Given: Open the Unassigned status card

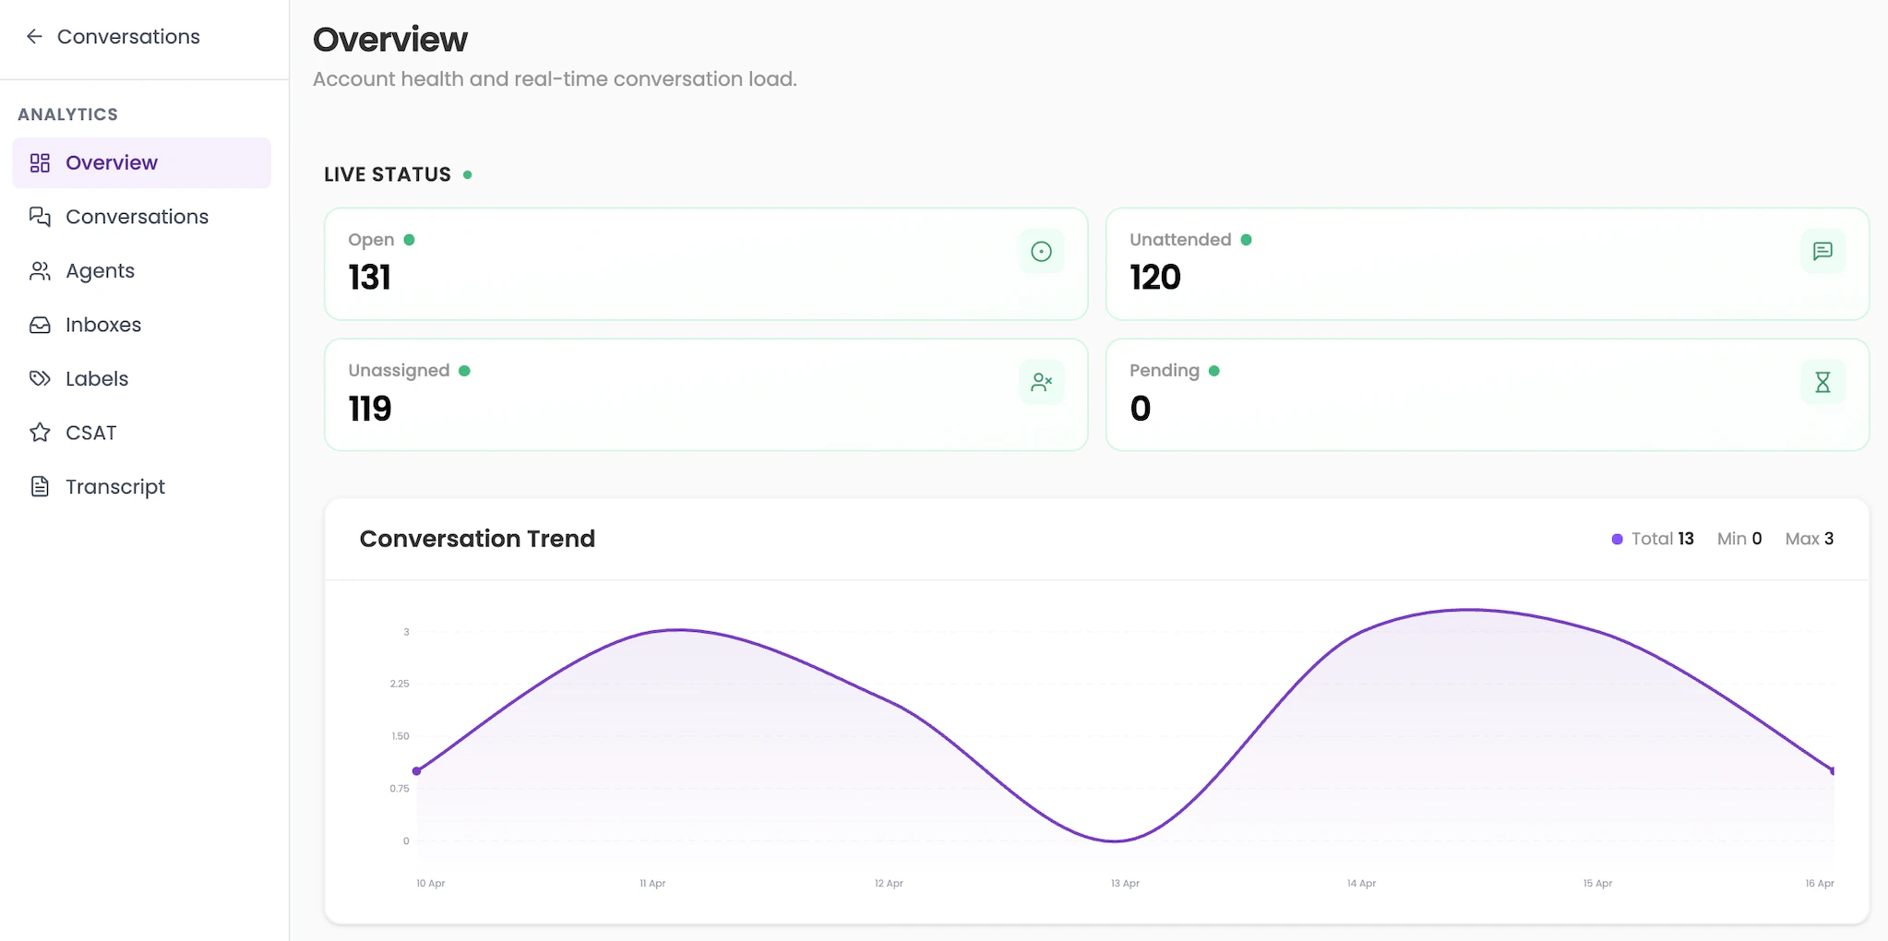Looking at the screenshot, I should click(705, 395).
